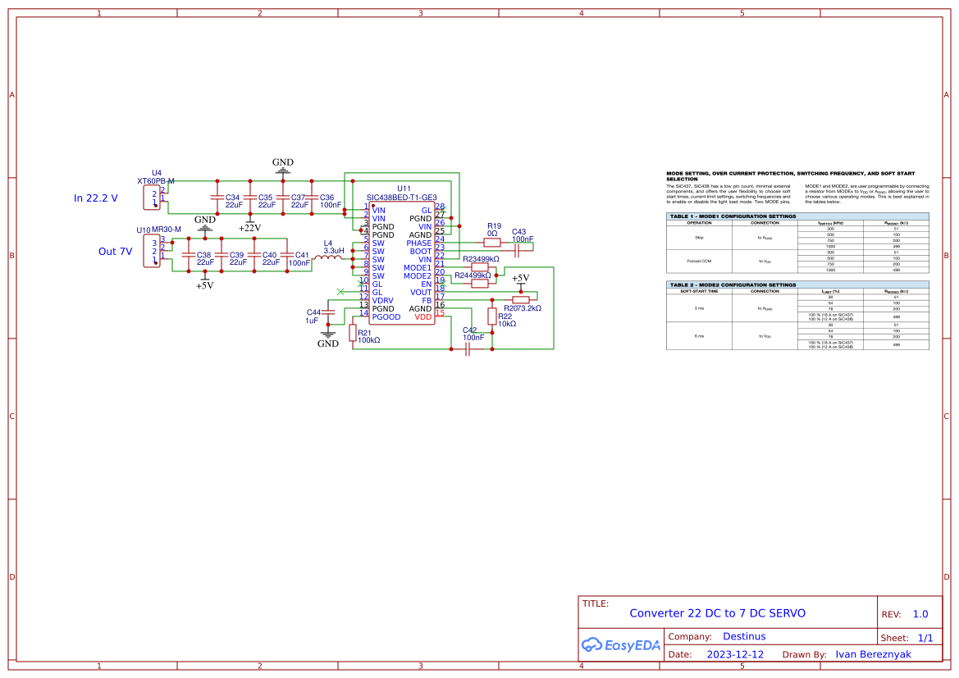Select the Forced CCM table row
This screenshot has height=678, width=959.
[x=701, y=262]
